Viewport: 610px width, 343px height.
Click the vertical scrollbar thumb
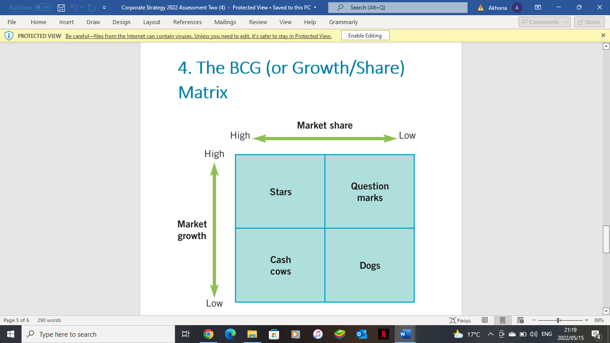coord(606,239)
